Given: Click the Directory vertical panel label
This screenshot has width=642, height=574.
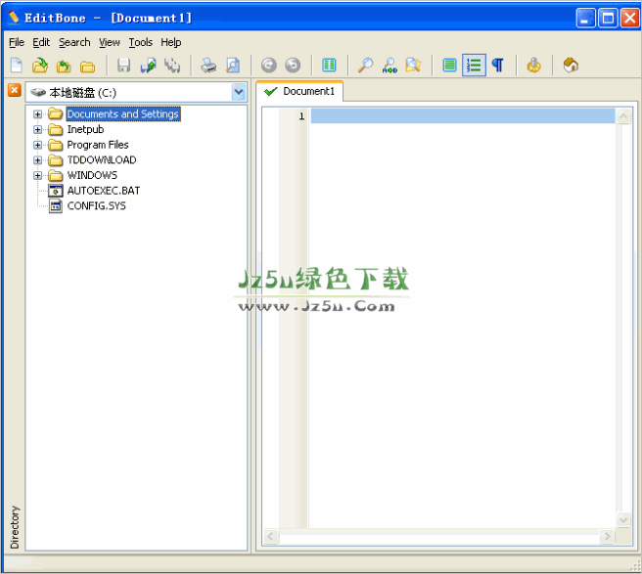Looking at the screenshot, I should [15, 527].
